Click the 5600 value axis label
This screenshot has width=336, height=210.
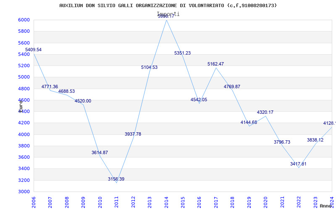pyautogui.click(x=24, y=43)
